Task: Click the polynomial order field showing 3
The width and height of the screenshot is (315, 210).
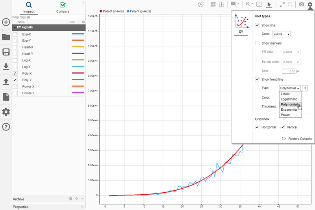Action: click(305, 88)
